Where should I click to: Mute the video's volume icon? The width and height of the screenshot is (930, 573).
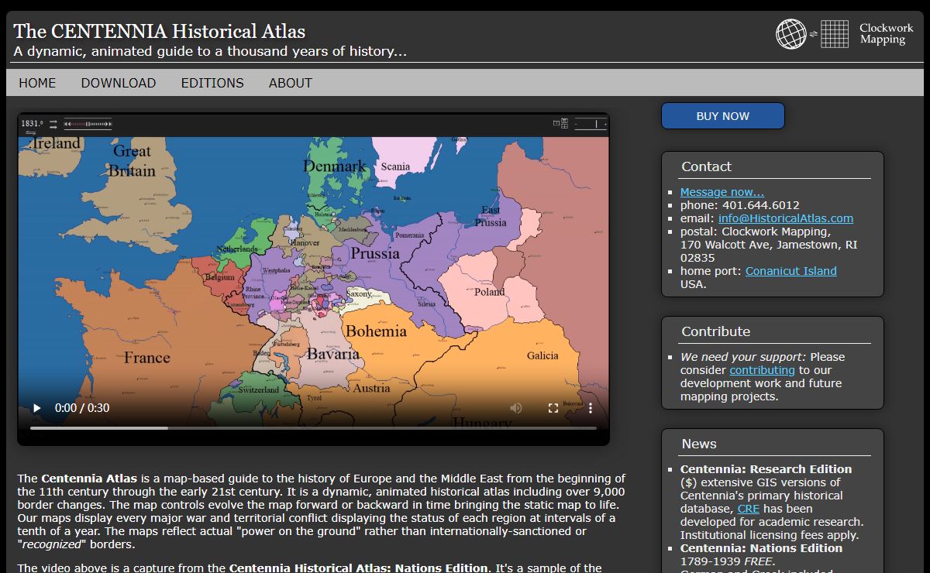(x=516, y=408)
